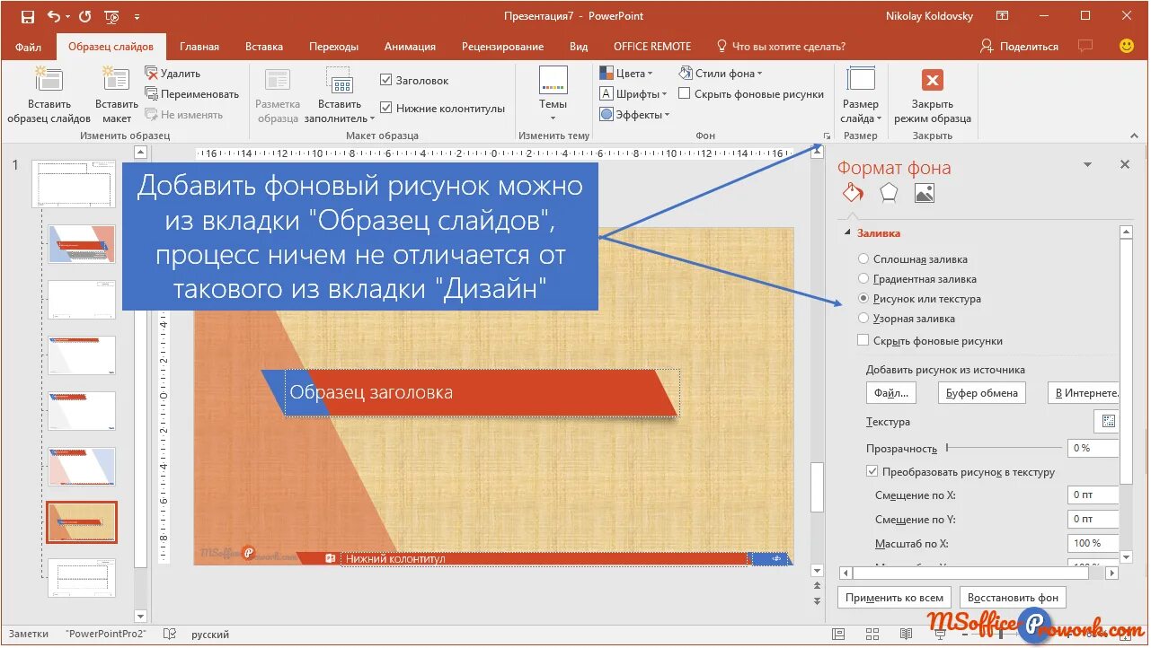Click red Закрыть режим образца close icon
The image size is (1151, 648).
(x=933, y=80)
